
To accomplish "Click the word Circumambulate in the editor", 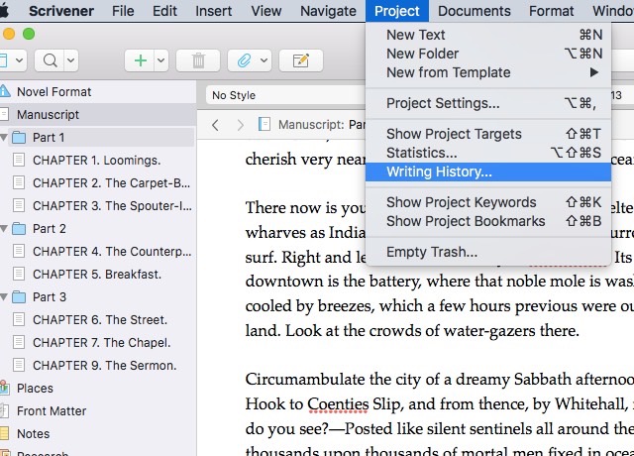I will (305, 380).
